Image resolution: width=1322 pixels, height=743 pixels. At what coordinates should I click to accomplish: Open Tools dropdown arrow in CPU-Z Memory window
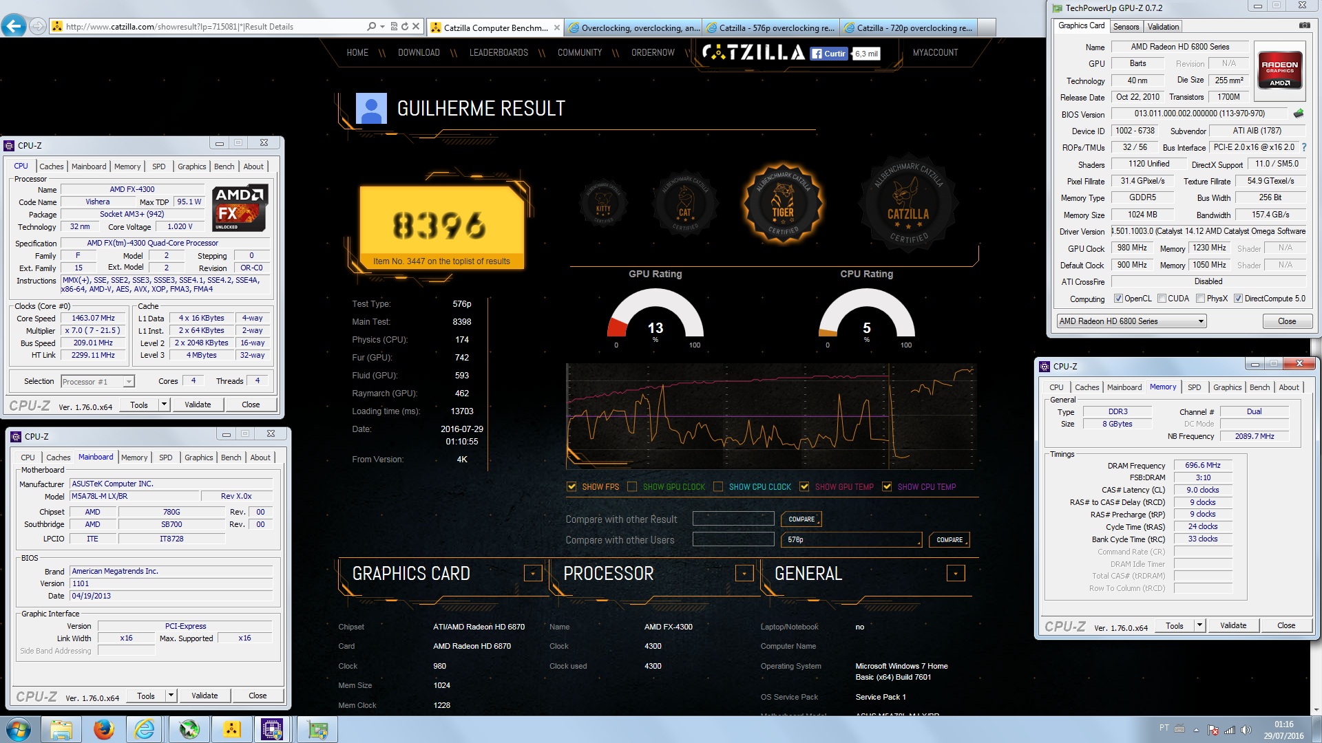coord(1199,625)
